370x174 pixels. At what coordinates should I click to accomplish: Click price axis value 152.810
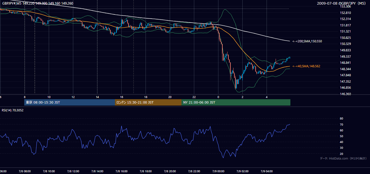346,13
